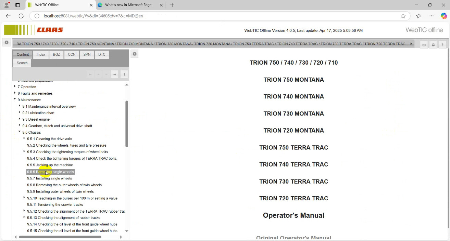Expand 9.5.1 Cleaning the drive axle

pyautogui.click(x=24, y=138)
